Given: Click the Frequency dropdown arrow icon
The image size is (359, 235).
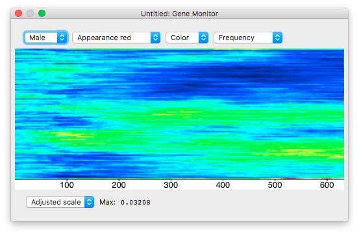Looking at the screenshot, I should tap(277, 38).
